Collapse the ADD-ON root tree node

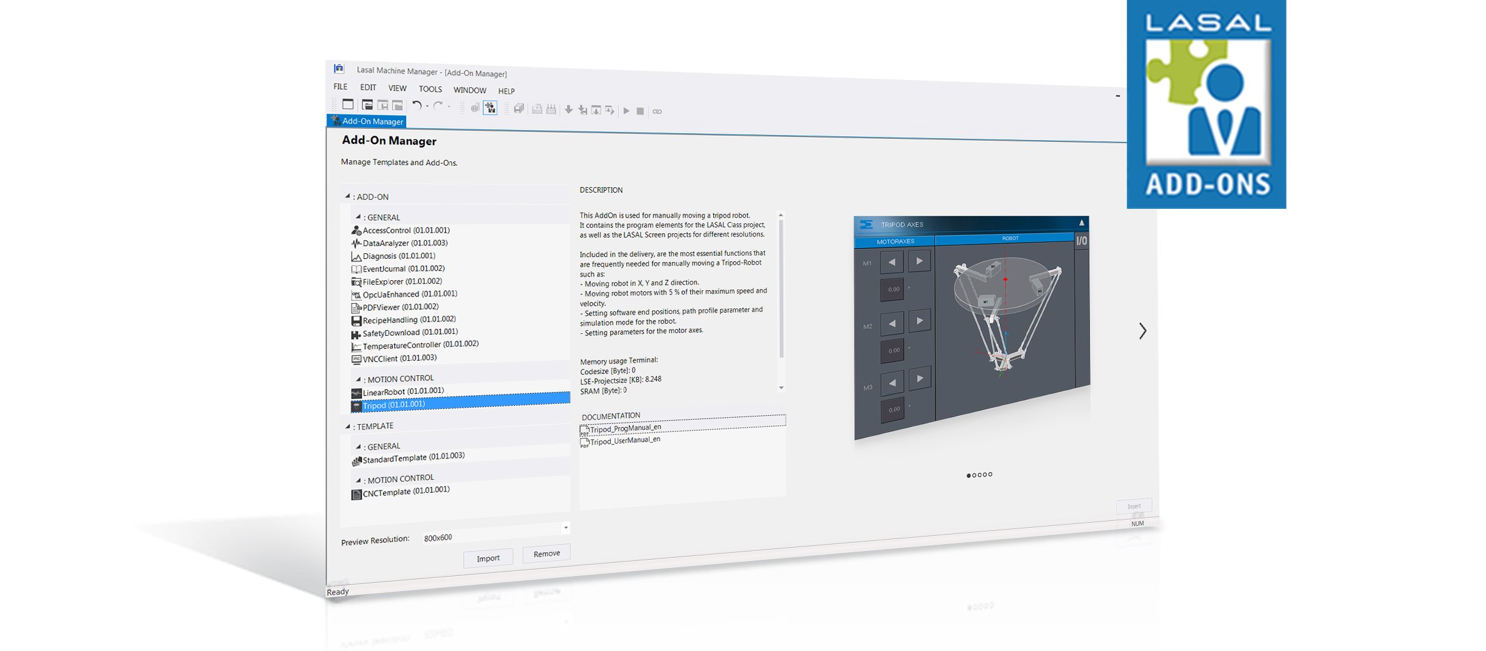coord(347,196)
